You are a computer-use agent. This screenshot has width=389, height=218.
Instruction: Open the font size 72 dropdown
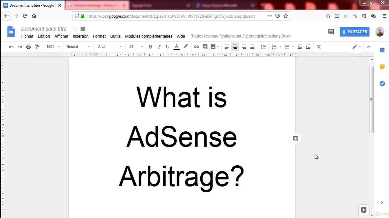[136, 47]
